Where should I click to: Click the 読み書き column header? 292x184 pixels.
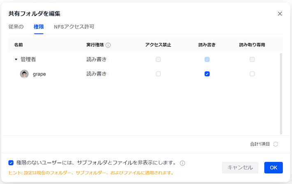pos(207,45)
